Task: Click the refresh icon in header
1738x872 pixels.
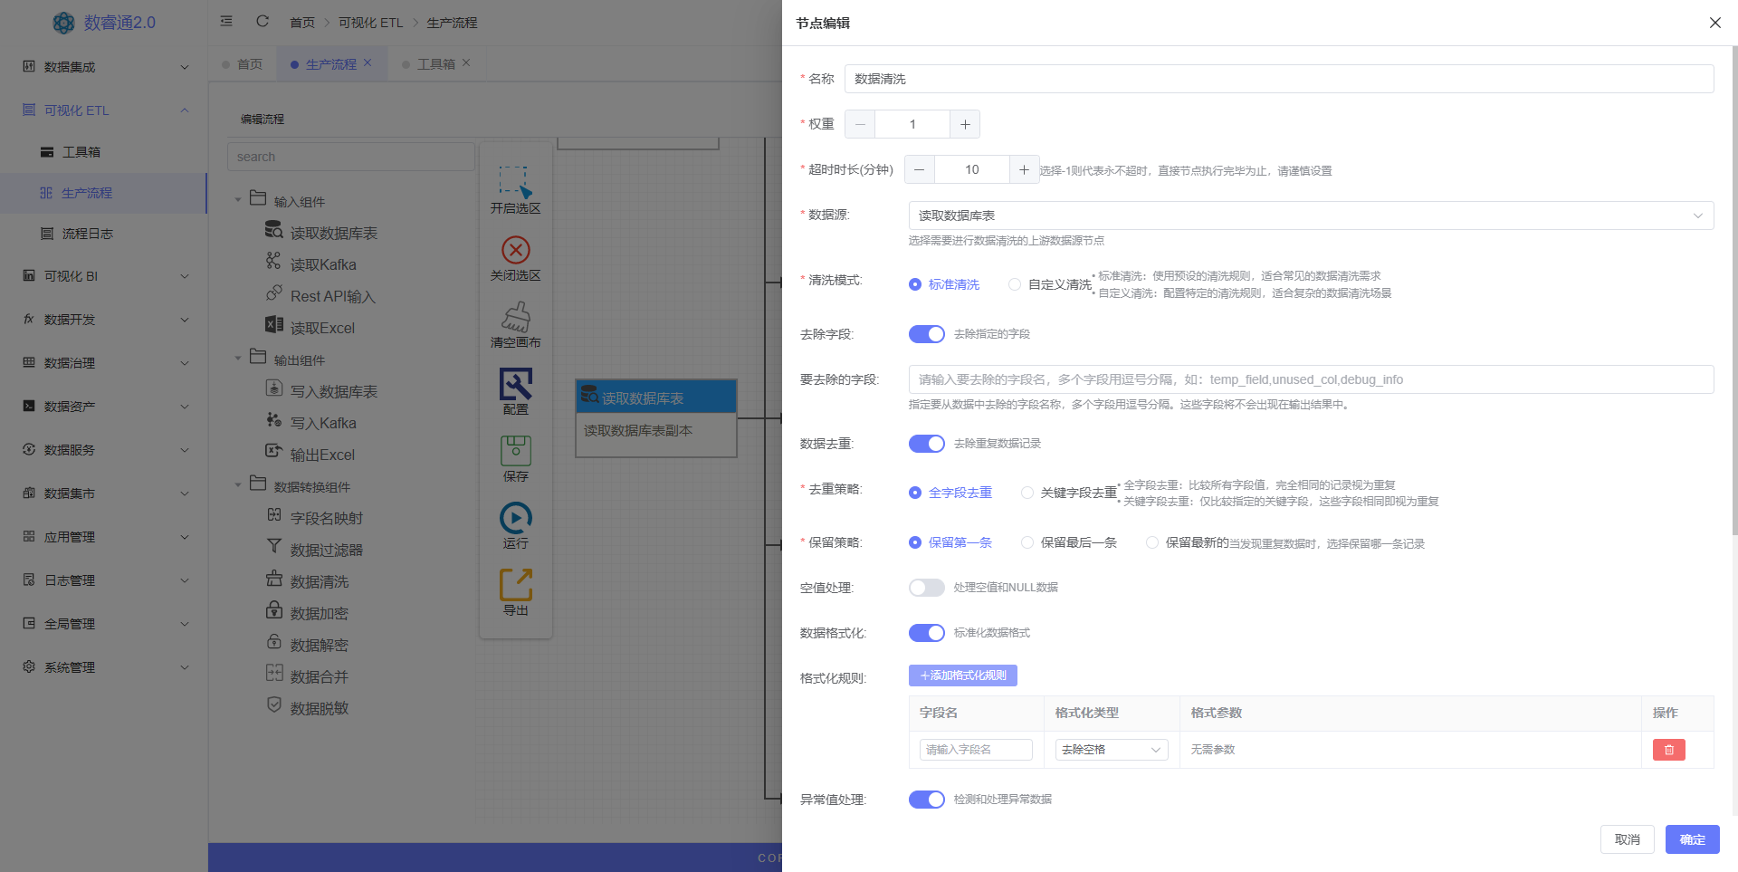Action: coord(263,21)
